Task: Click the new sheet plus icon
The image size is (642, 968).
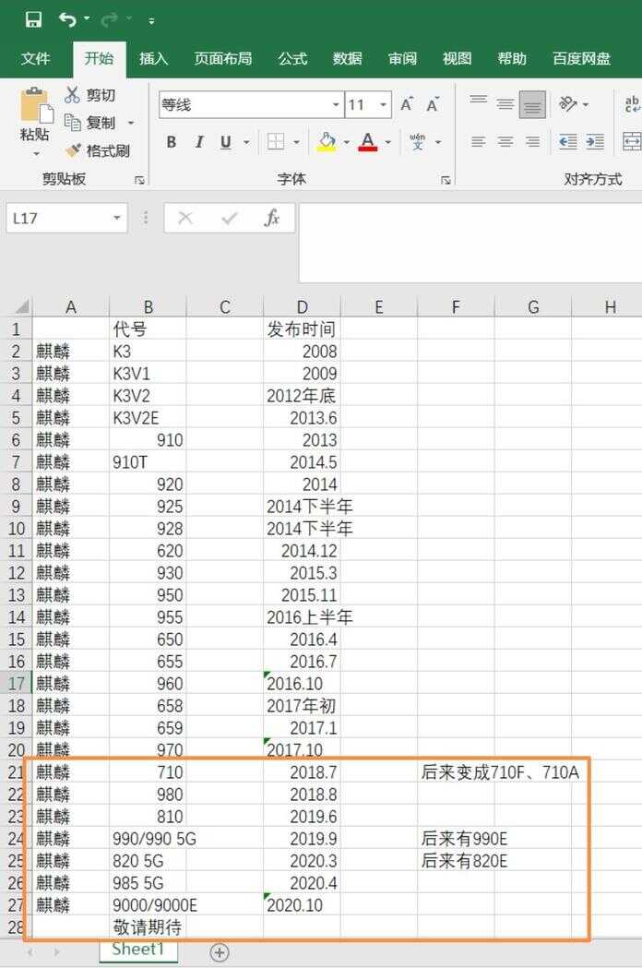Action: 220,952
